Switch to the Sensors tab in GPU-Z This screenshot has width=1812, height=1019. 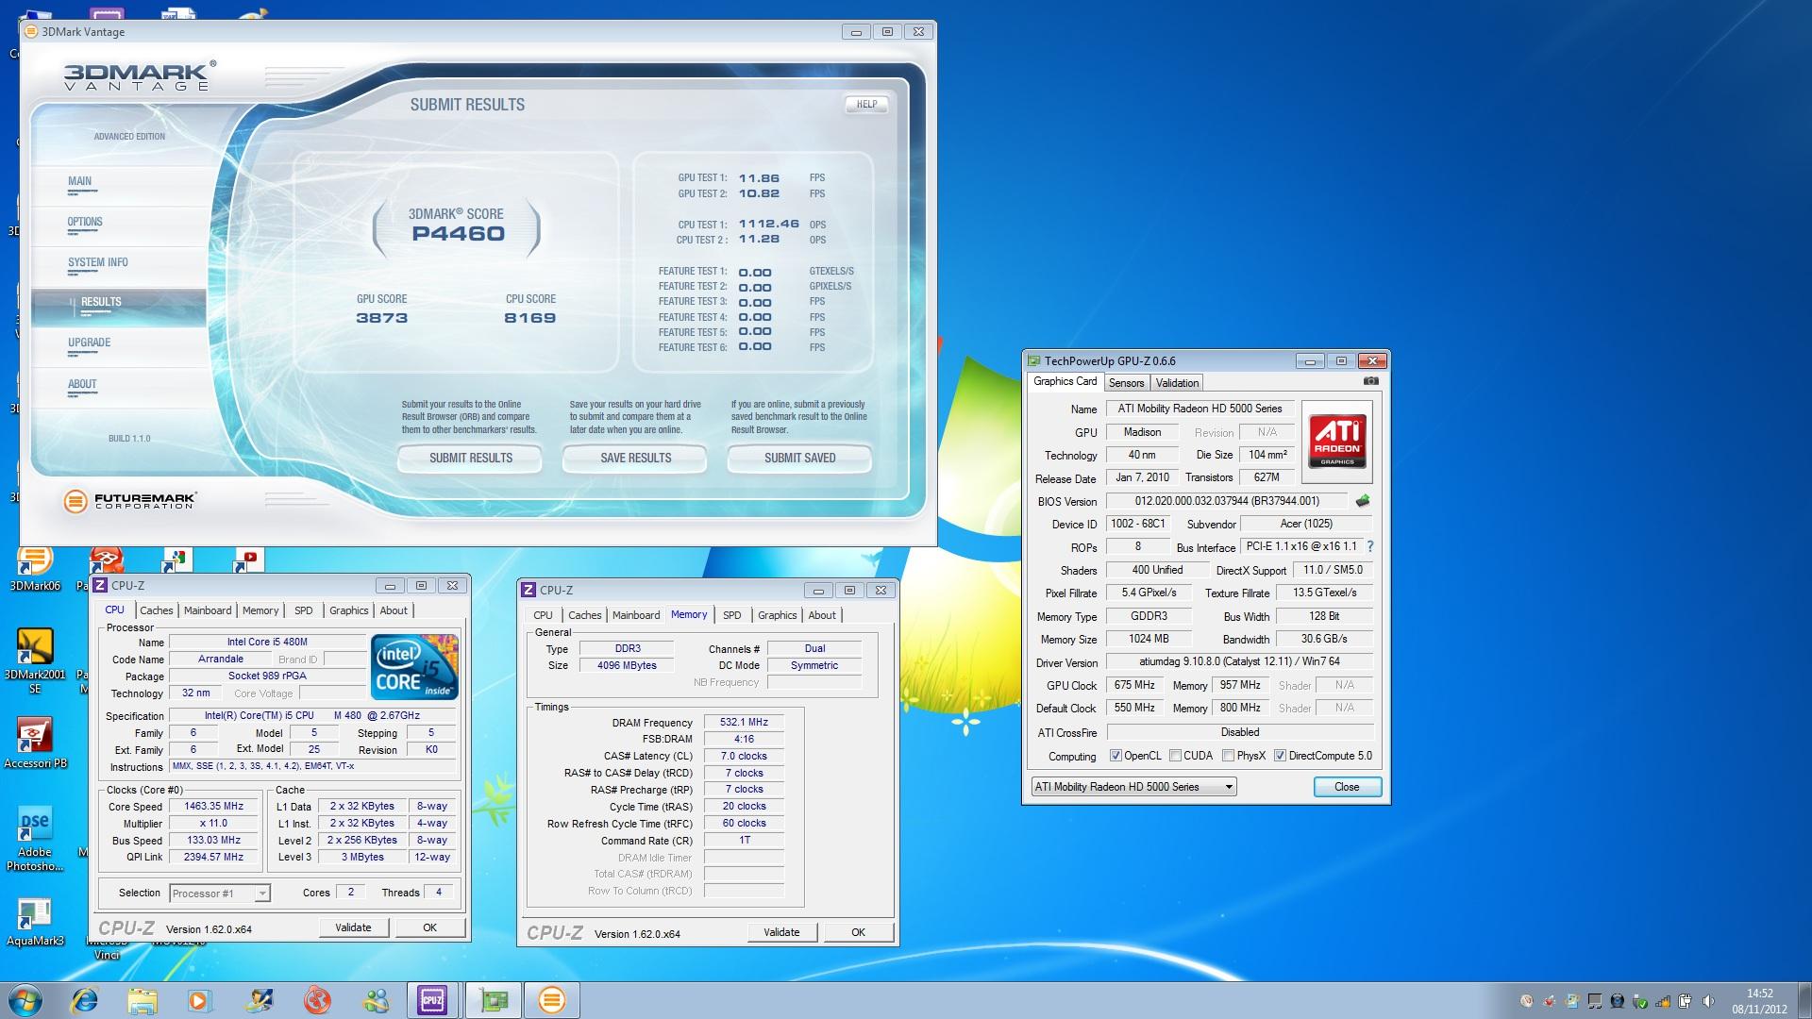pyautogui.click(x=1126, y=383)
